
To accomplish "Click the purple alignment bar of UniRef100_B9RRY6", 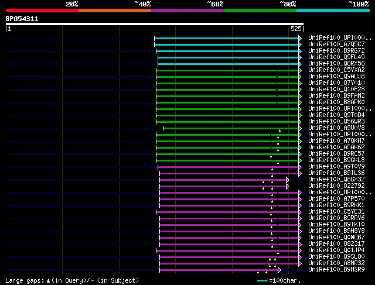I will coord(229,219).
